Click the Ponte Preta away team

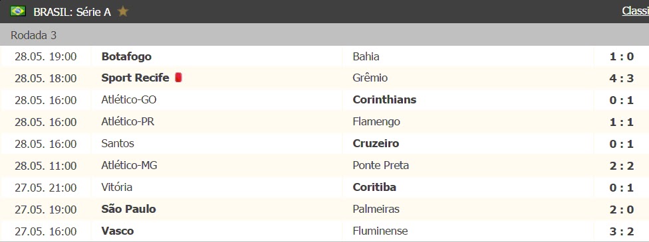click(x=381, y=165)
